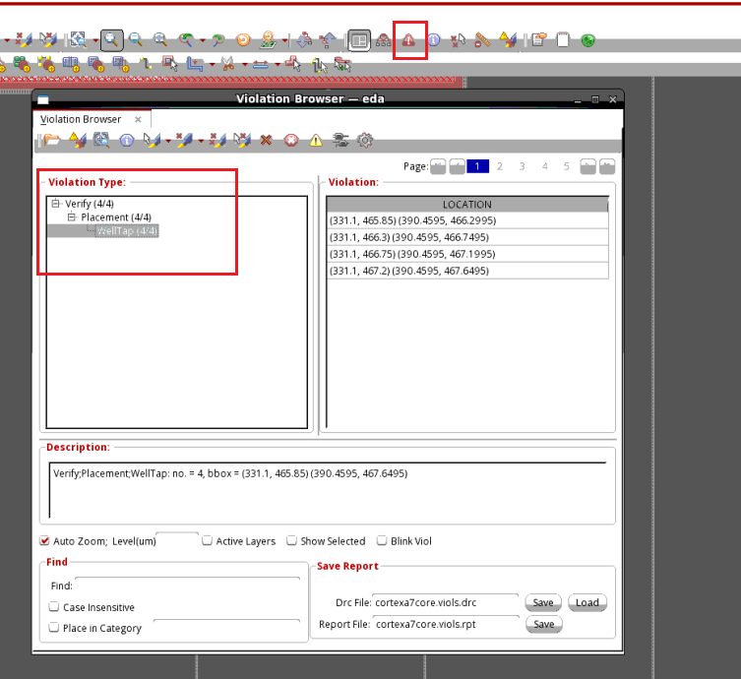Open dropdown arrow next to clear highlight icon

[201, 141]
